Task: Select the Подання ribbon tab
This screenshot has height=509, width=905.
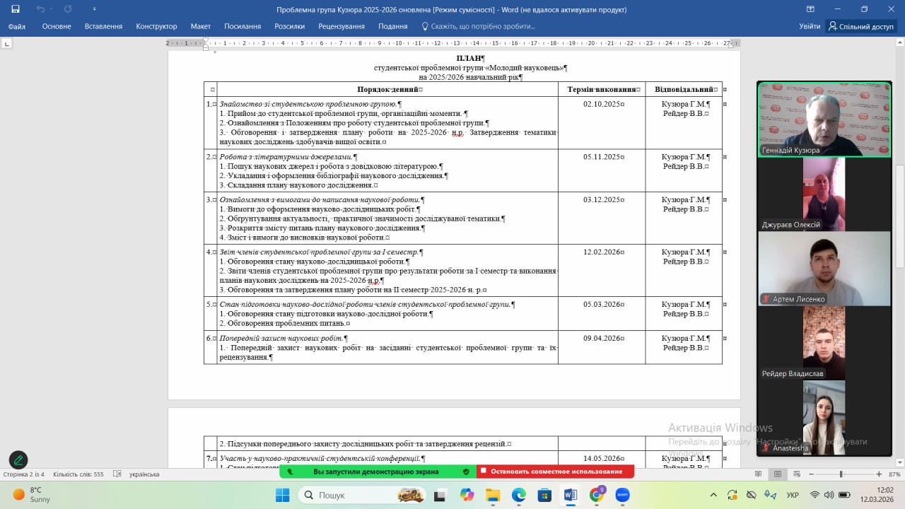Action: tap(393, 26)
